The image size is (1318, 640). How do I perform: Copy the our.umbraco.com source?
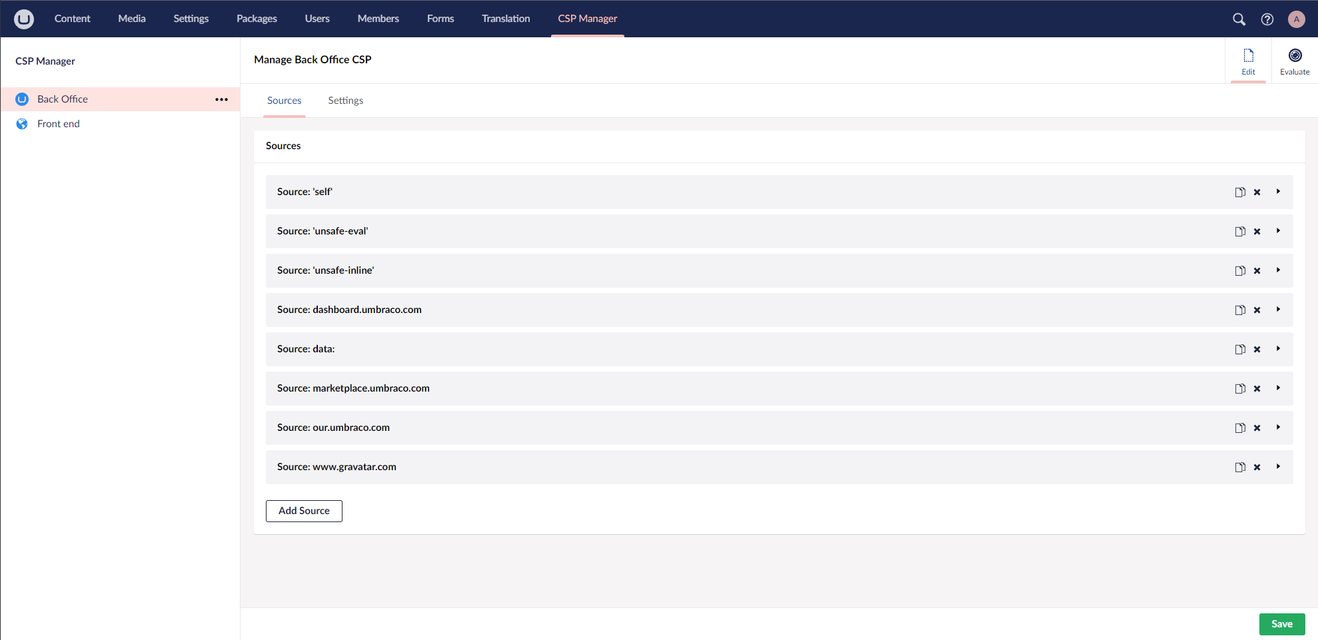pos(1240,428)
